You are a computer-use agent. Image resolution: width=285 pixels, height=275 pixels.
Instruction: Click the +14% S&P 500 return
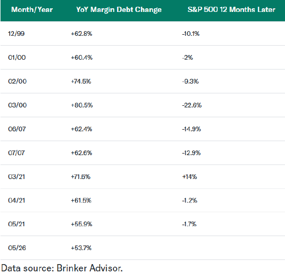point(189,177)
